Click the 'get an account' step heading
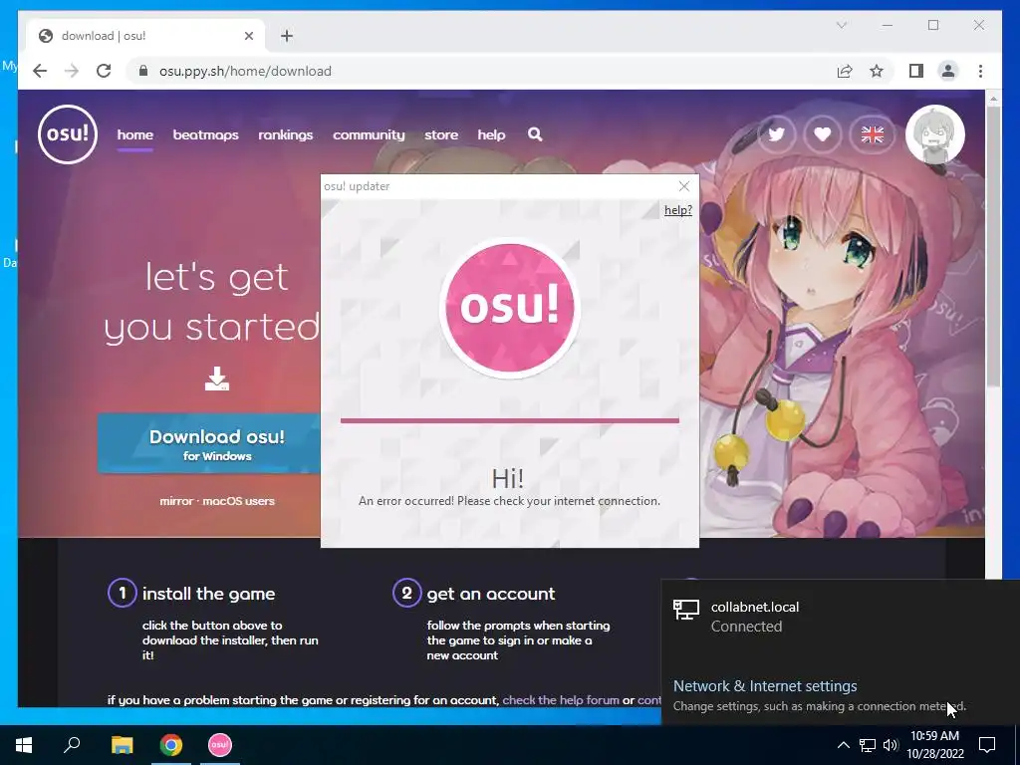 tap(491, 594)
